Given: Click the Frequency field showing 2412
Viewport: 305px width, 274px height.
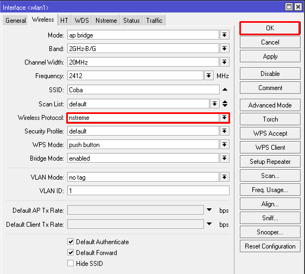Looking at the screenshot, I should pyautogui.click(x=135, y=75).
